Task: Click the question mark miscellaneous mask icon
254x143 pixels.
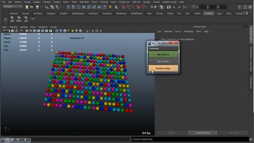Action: 105,7
